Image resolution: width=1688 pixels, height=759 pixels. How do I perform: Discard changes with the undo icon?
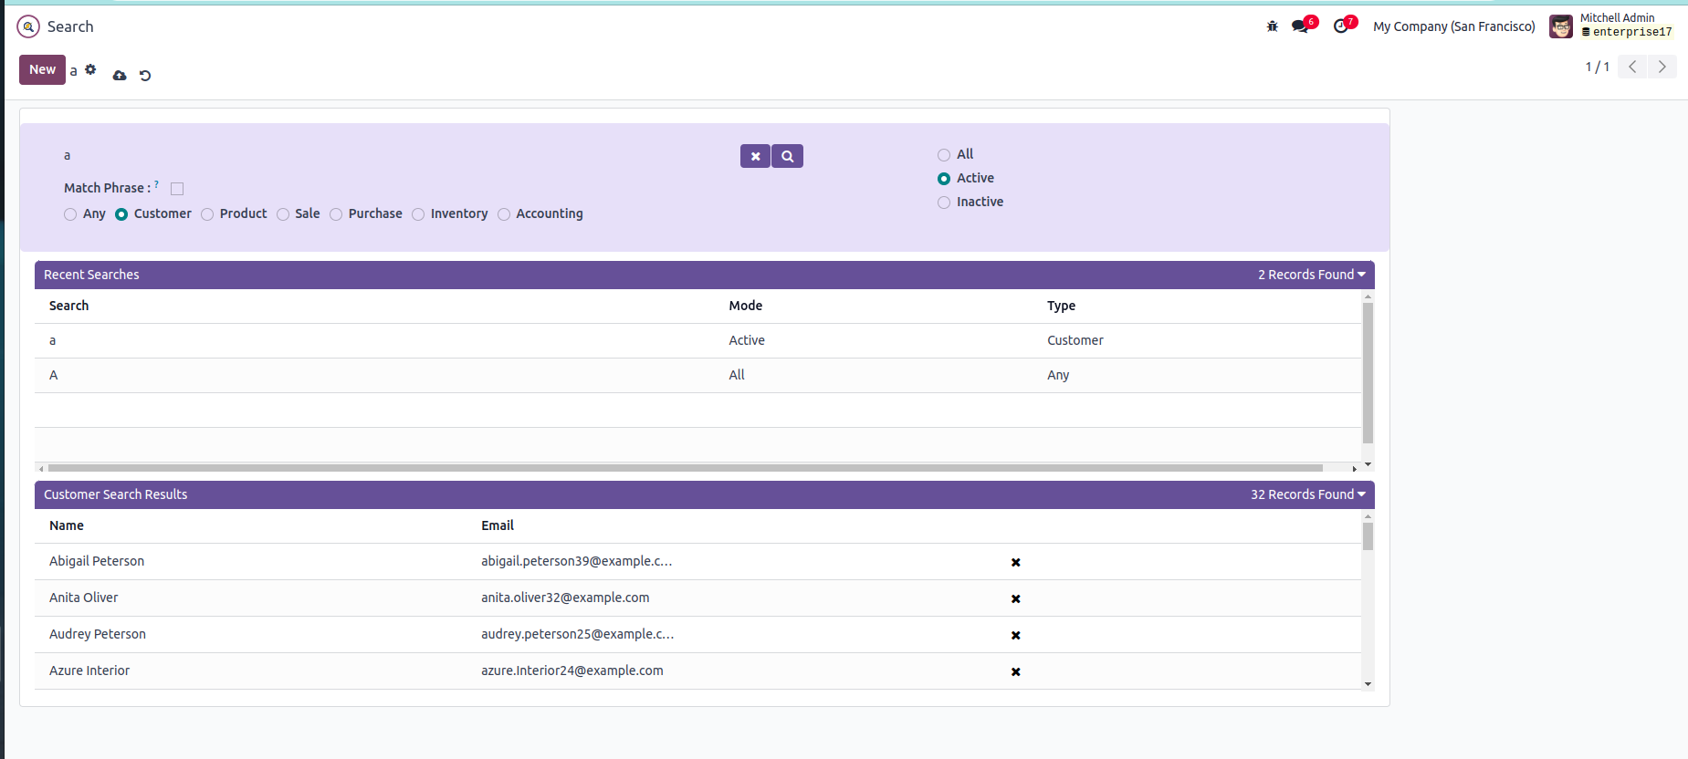pos(145,76)
